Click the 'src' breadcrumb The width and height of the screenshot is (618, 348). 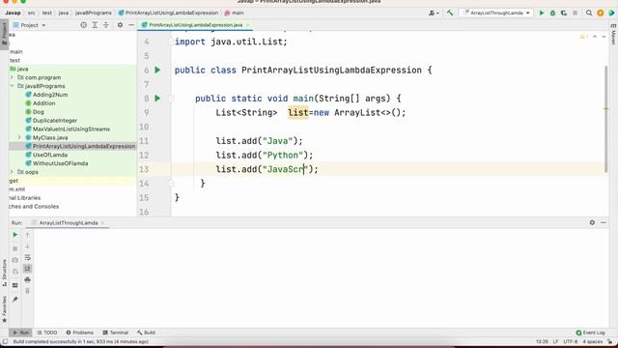[32, 13]
